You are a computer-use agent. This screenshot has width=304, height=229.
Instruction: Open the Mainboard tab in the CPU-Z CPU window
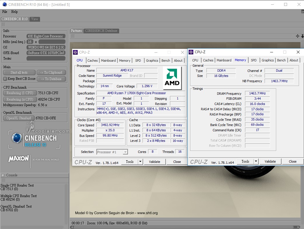[108, 61]
